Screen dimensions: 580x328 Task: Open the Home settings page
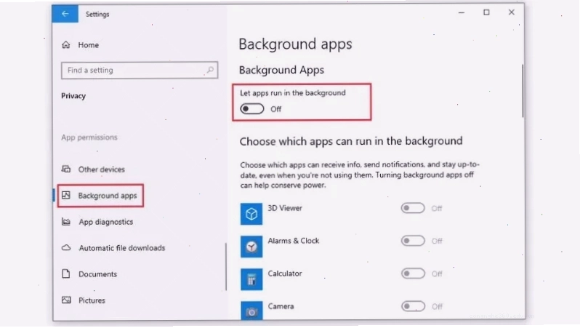coord(89,45)
